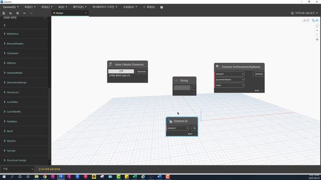Click the Undo arrow in toolbar
Screen dimensions: 321x180
point(25,13)
